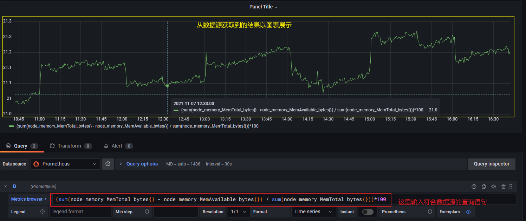Toggle Exemplars eye icon
526x221 pixels.
[468, 212]
